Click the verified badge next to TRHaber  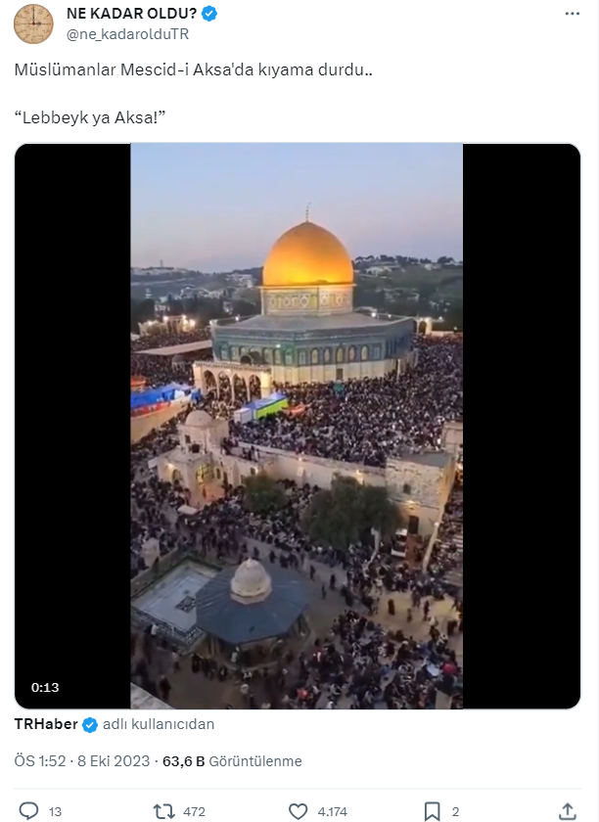[90, 724]
